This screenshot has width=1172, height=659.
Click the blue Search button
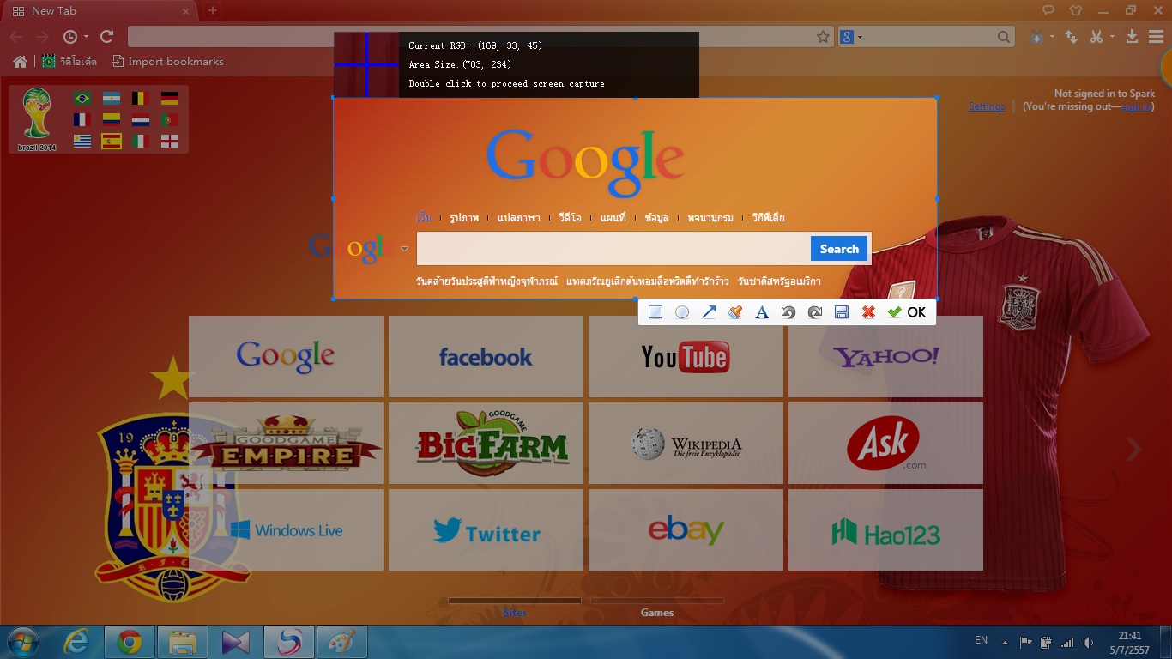coord(839,249)
